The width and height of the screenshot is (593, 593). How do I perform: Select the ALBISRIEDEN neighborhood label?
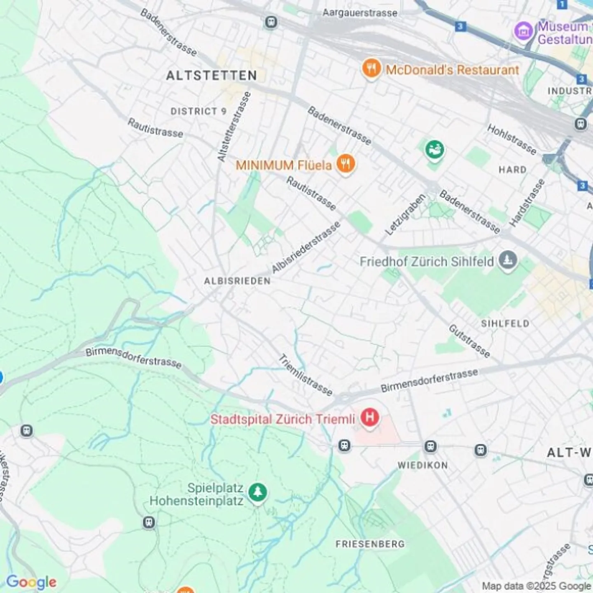pyautogui.click(x=238, y=281)
